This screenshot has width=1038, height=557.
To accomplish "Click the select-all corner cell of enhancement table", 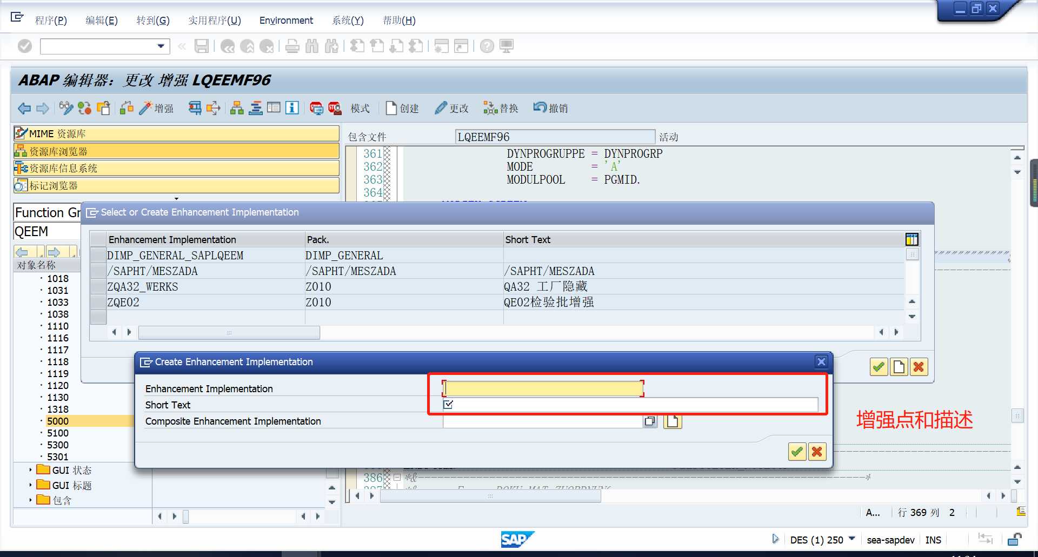I will (98, 239).
